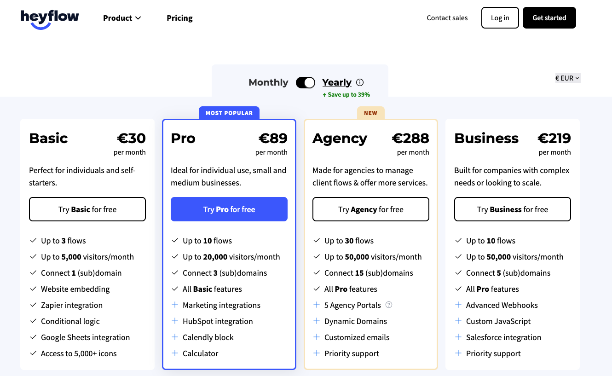Toggle the Monthly/Yearly billing switch
612x376 pixels.
(305, 82)
